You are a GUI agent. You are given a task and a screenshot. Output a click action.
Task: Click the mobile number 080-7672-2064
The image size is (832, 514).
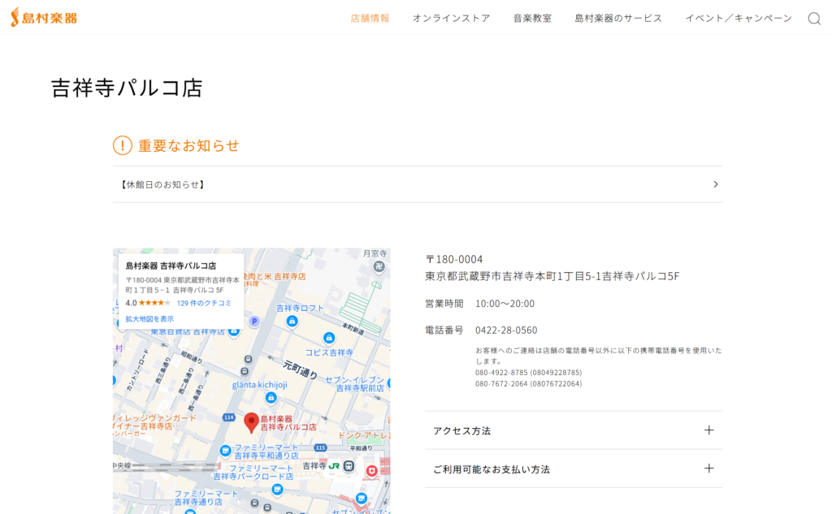click(528, 383)
